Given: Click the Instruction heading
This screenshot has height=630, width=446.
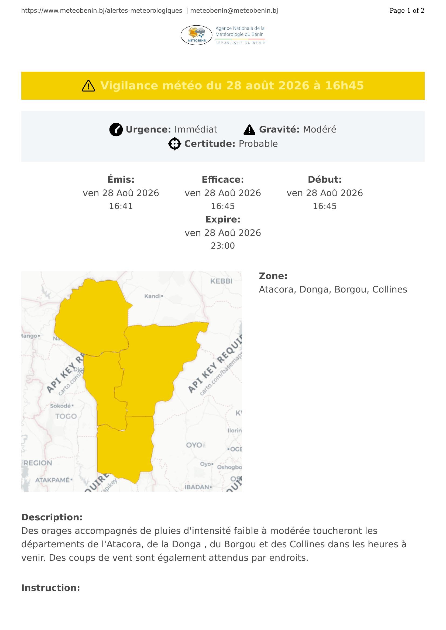Looking at the screenshot, I should [x=50, y=588].
